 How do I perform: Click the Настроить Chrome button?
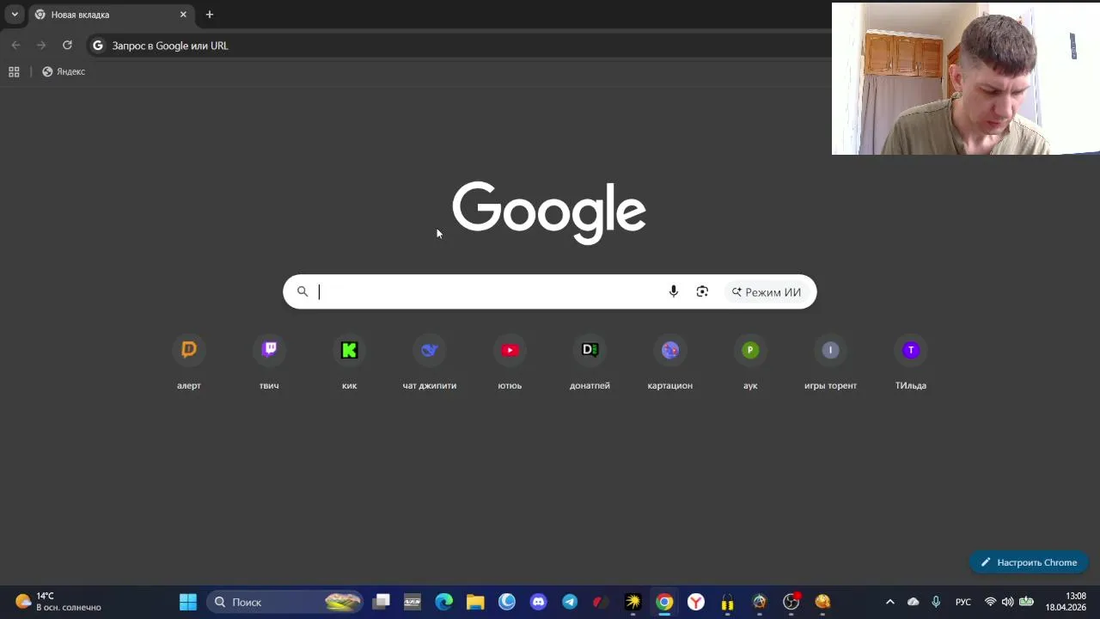[x=1029, y=562]
